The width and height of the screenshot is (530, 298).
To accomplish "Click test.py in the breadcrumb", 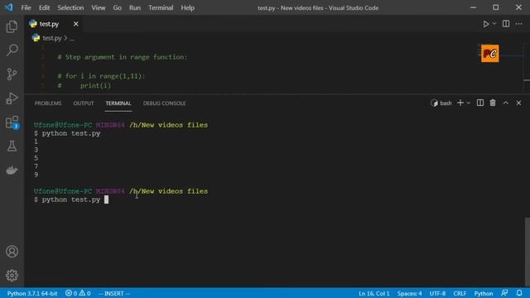I will 51,38.
